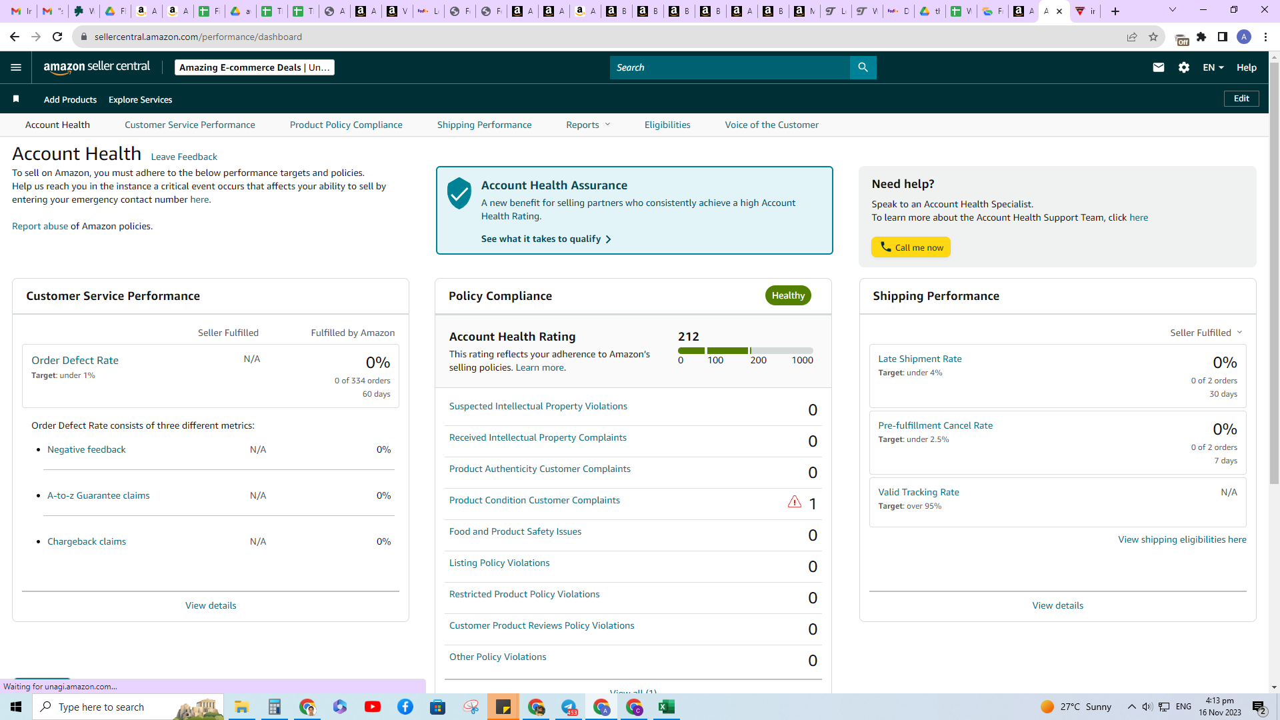
Task: Click the warning triangle beside Product Condition complaints
Action: (795, 502)
